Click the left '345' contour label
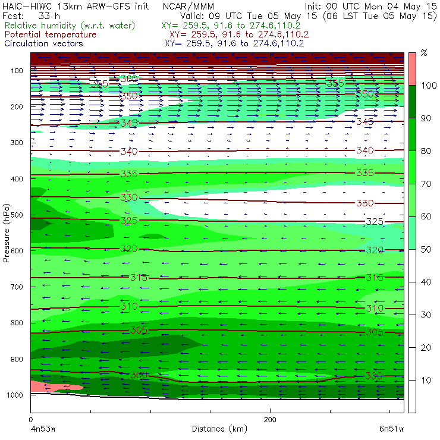This screenshot has width=440, height=440. click(x=129, y=123)
